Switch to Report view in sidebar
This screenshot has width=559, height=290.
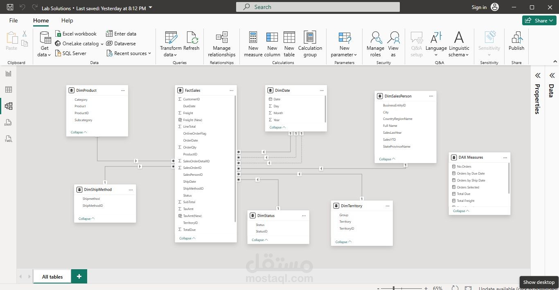tap(9, 73)
